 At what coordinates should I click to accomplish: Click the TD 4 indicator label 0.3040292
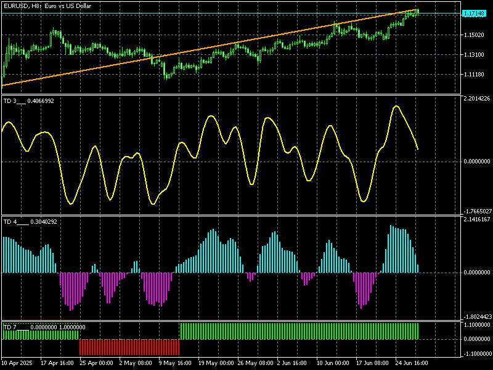point(30,222)
